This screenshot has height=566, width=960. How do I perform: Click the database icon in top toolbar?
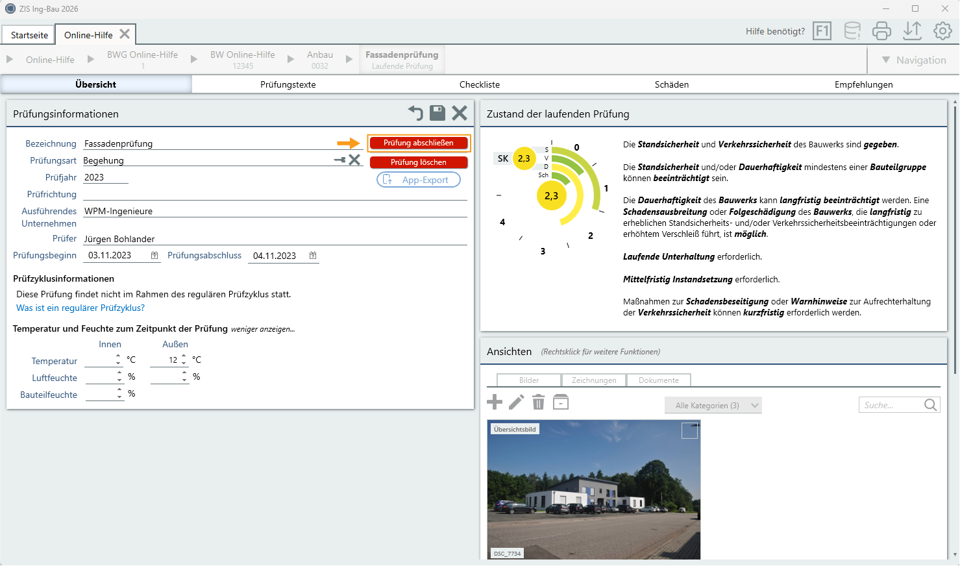pos(852,31)
